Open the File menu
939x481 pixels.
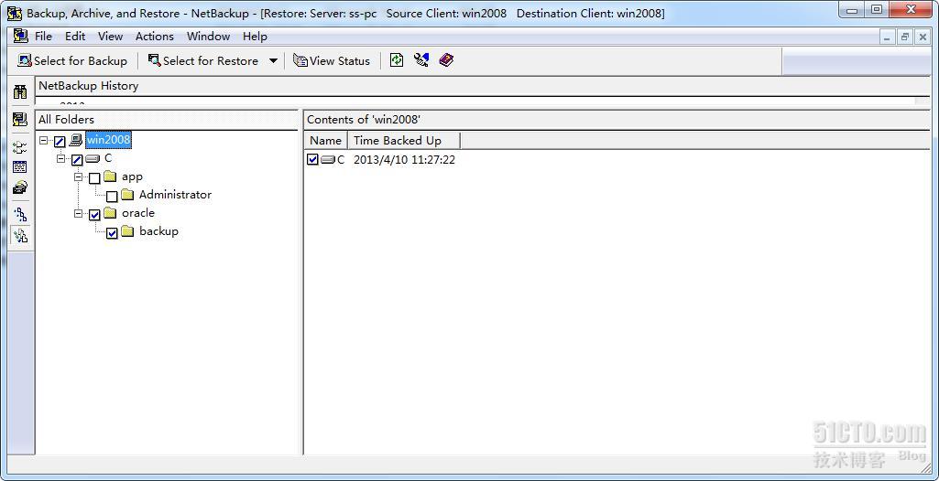tap(43, 37)
